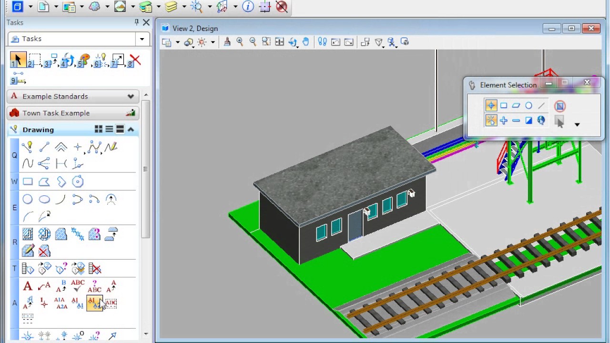Click the Town Task Example header
610x343 pixels.
[x=73, y=113]
